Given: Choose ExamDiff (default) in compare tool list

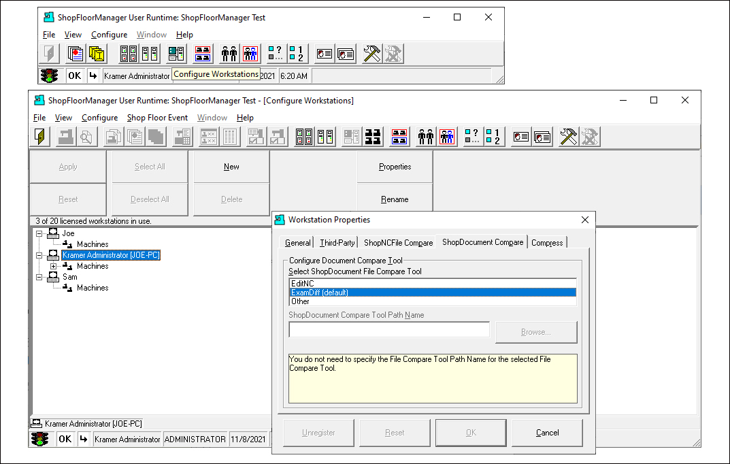Looking at the screenshot, I should click(x=433, y=293).
